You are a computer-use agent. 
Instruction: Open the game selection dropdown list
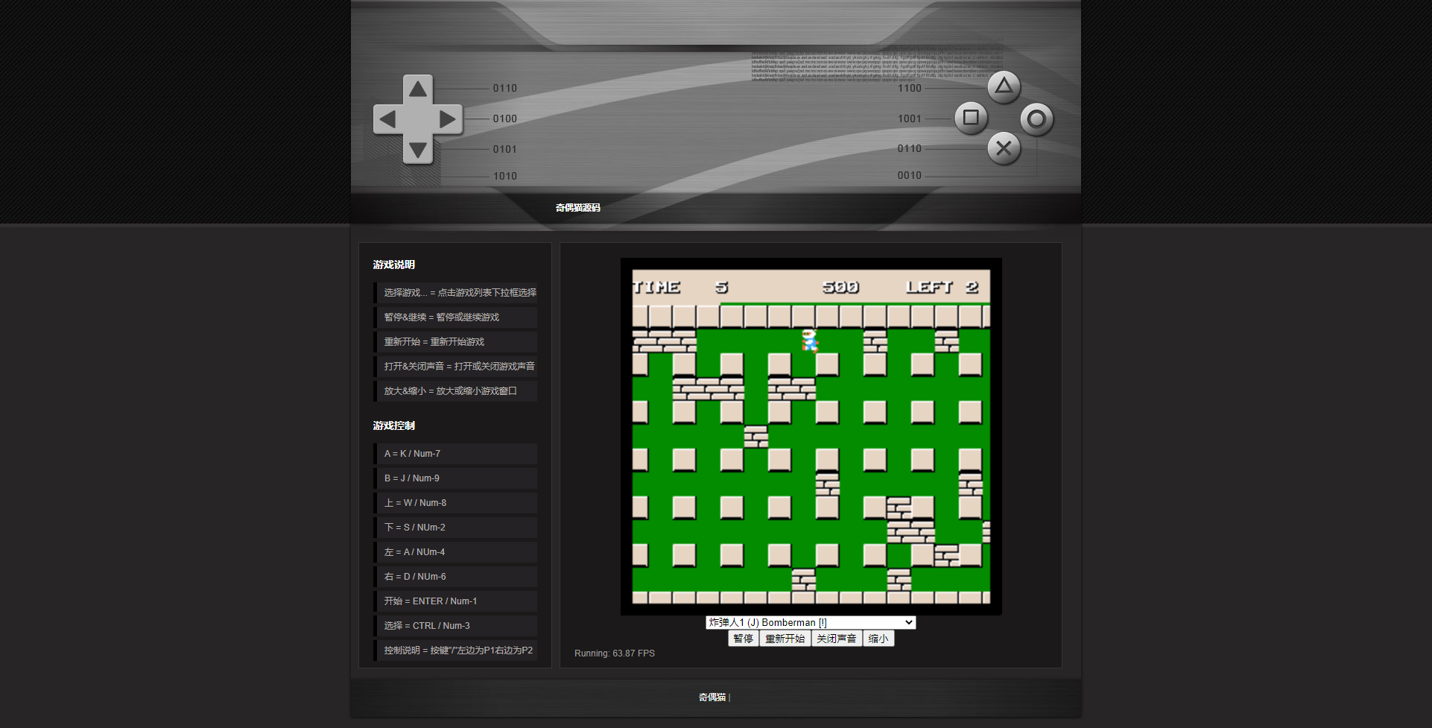pyautogui.click(x=811, y=622)
